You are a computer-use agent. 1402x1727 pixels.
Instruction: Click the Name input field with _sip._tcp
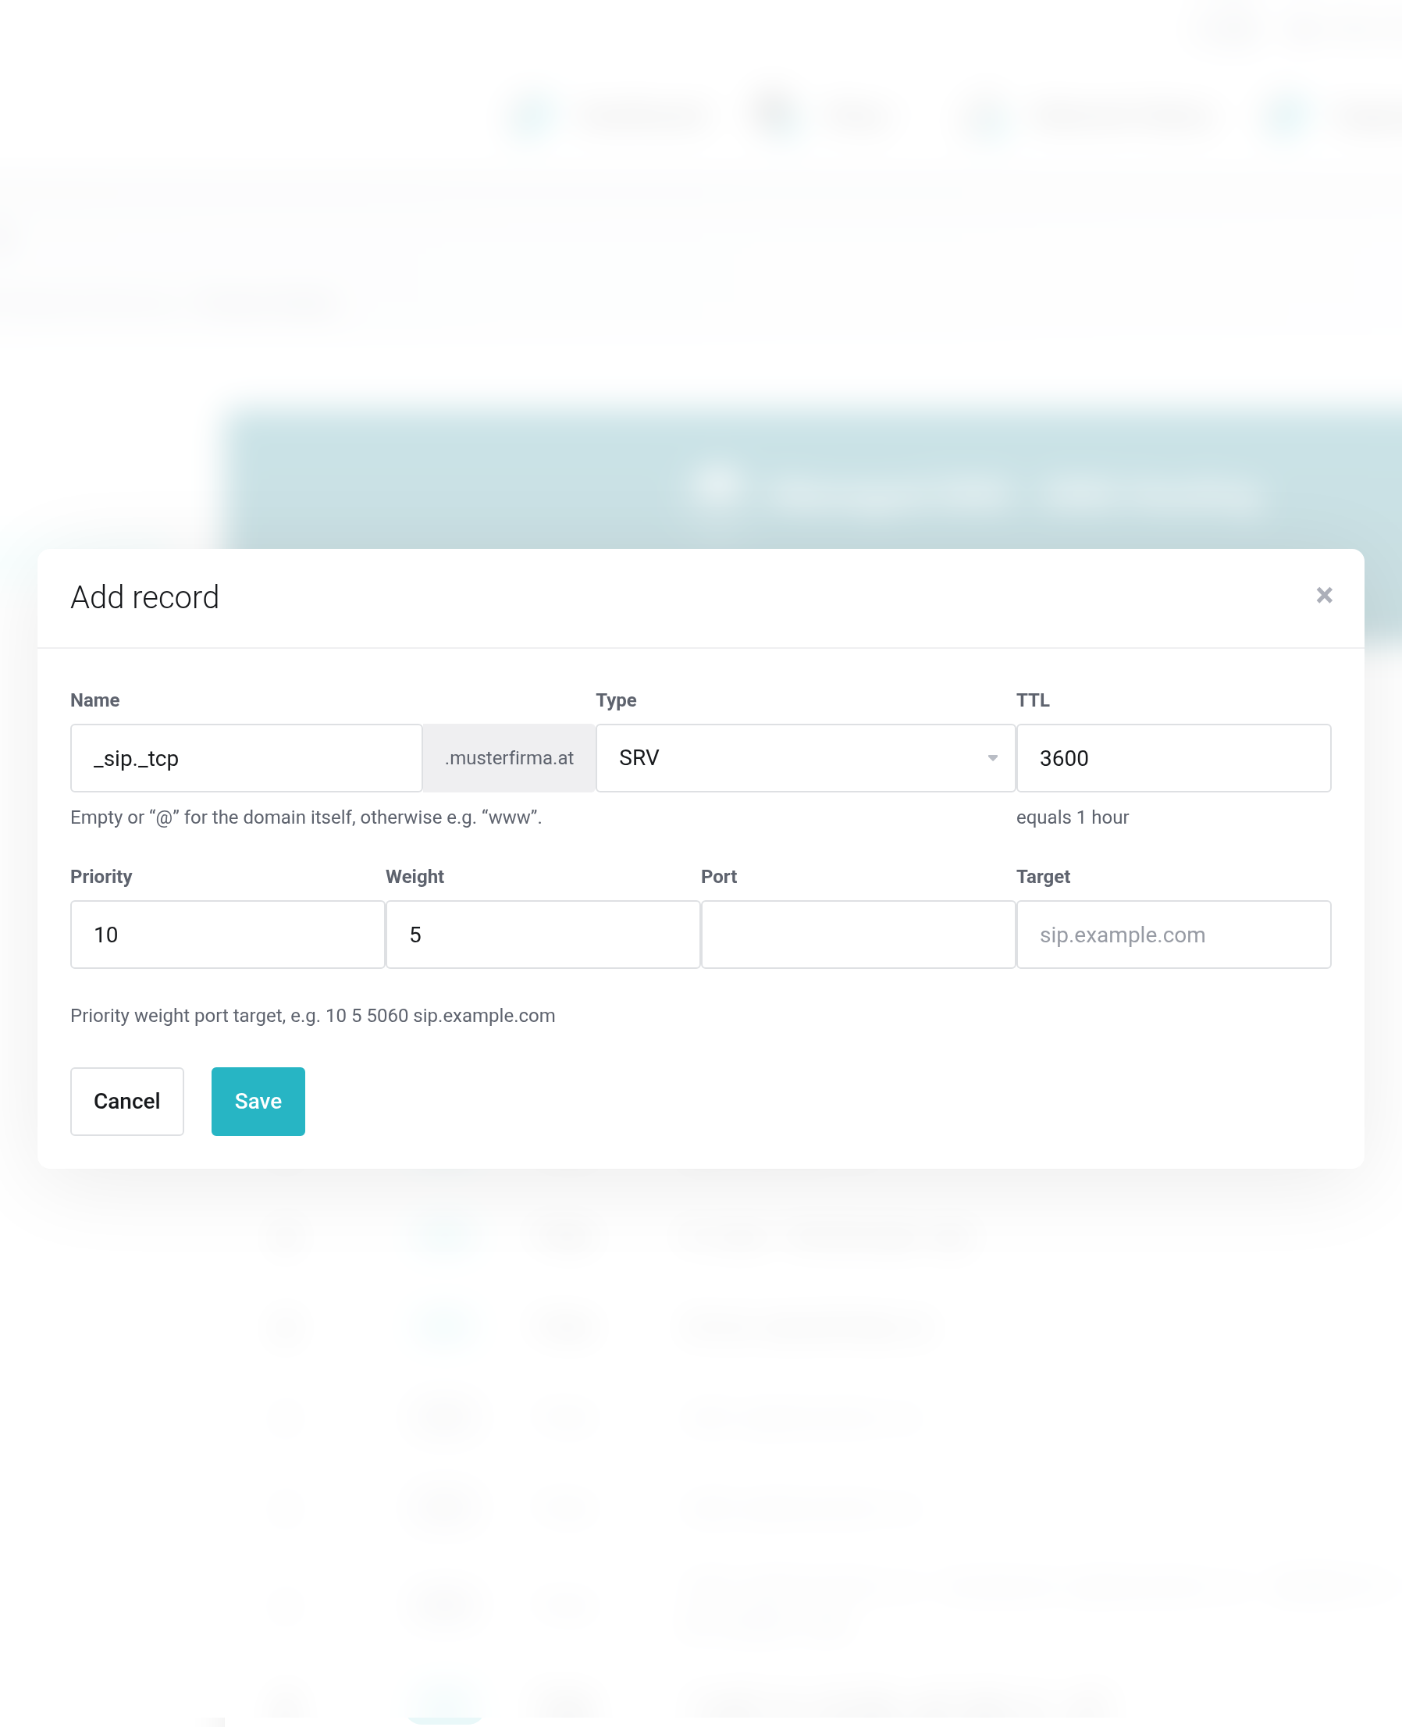click(x=247, y=757)
